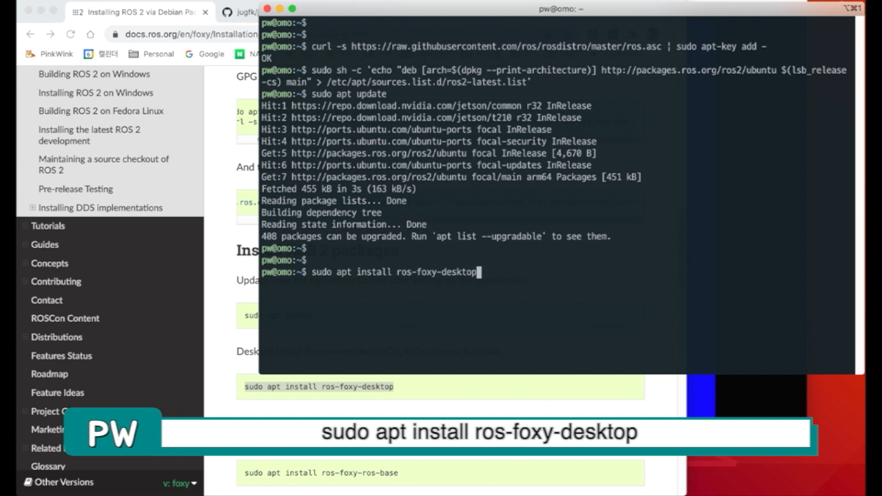Open the Feature Ideas page
The width and height of the screenshot is (882, 496).
(57, 393)
